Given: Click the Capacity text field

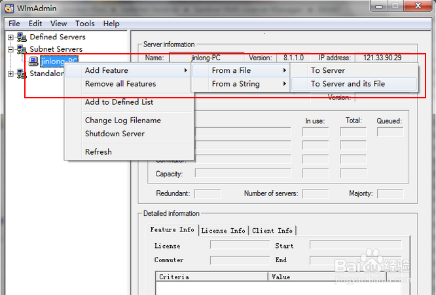Looking at the screenshot, I should [243, 173].
